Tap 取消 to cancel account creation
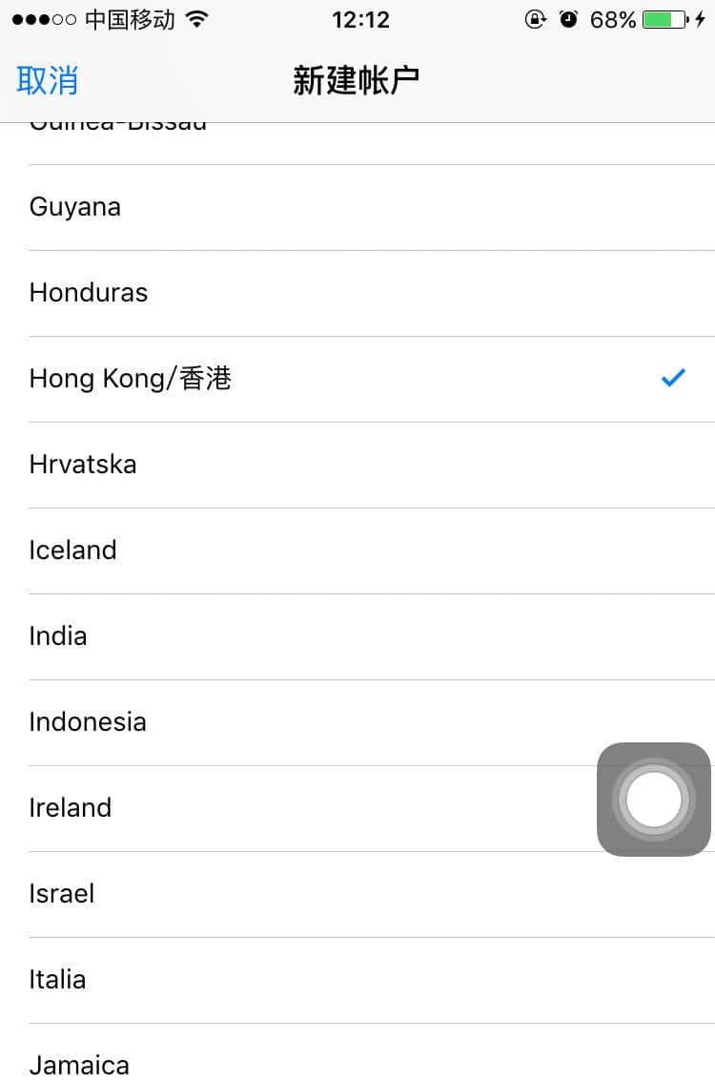This screenshot has width=715, height=1081. 48,81
